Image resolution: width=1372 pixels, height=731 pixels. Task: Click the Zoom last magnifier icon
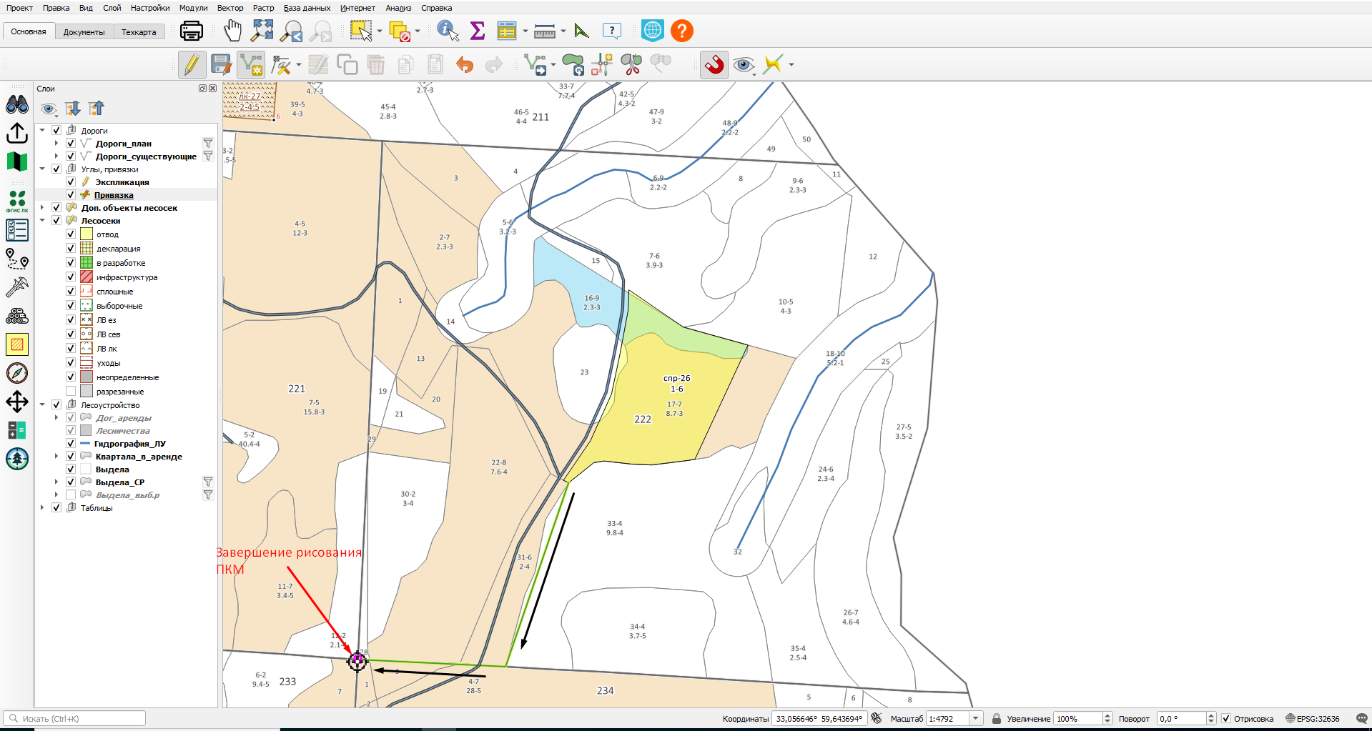(291, 31)
